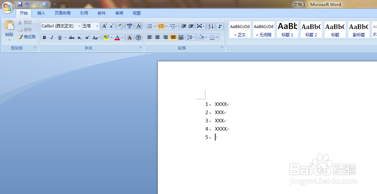This screenshot has width=377, height=194.
Task: Toggle bold formatting
Action: 44,38
